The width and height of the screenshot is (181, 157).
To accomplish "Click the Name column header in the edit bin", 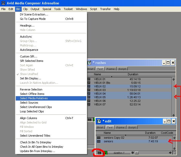I will [x=107, y=133].
